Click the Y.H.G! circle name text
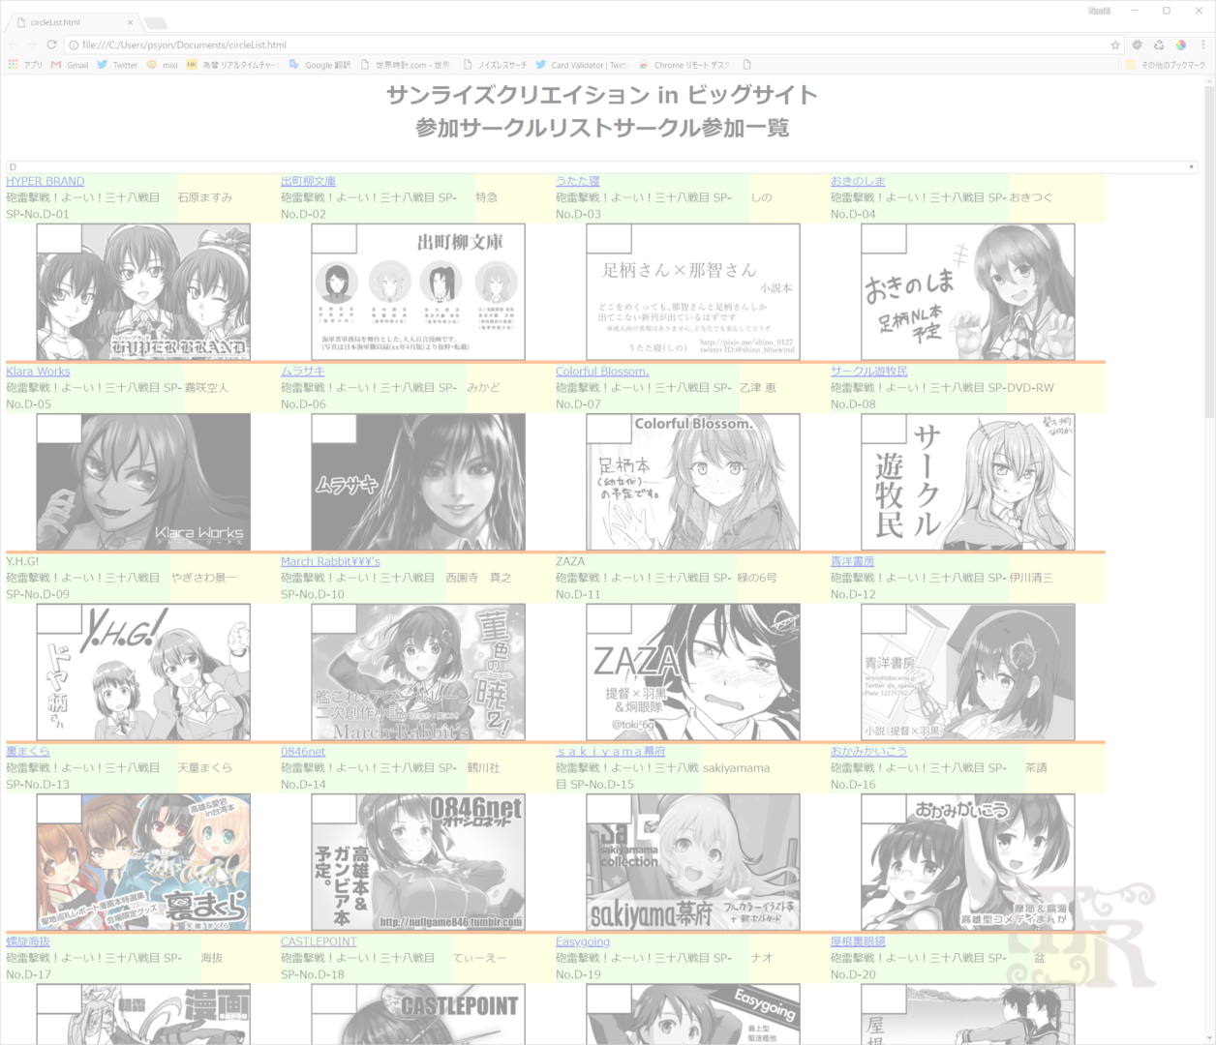This screenshot has height=1045, width=1216. pyautogui.click(x=22, y=561)
